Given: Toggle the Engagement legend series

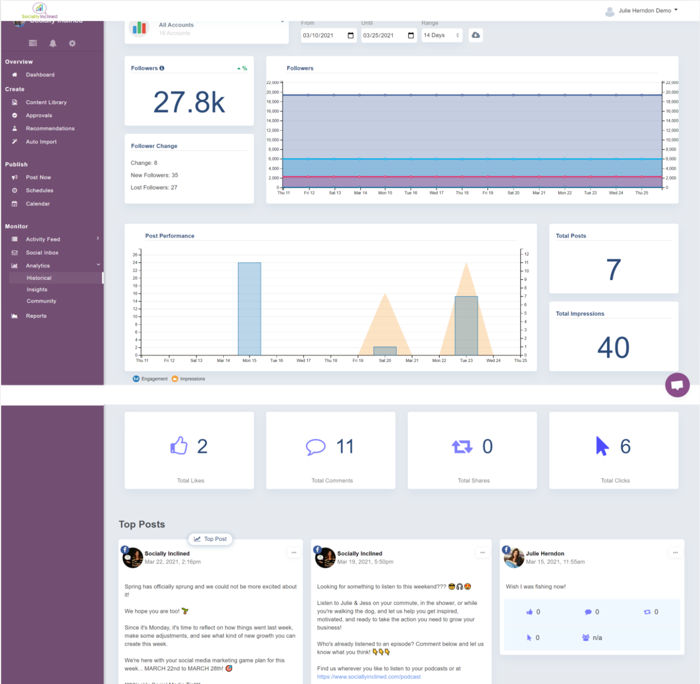Looking at the screenshot, I should click(150, 378).
